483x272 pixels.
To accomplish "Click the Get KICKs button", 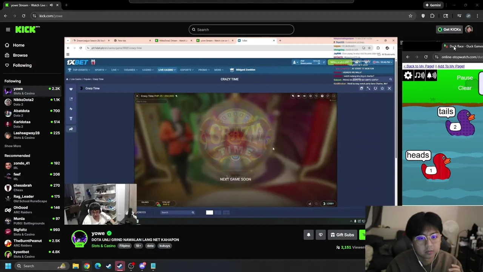I will [449, 29].
